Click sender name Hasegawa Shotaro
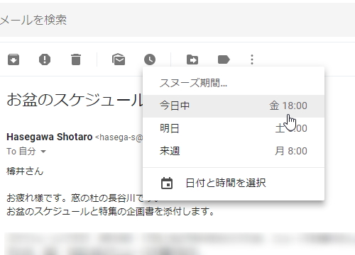The height and width of the screenshot is (255, 355). tap(49, 137)
